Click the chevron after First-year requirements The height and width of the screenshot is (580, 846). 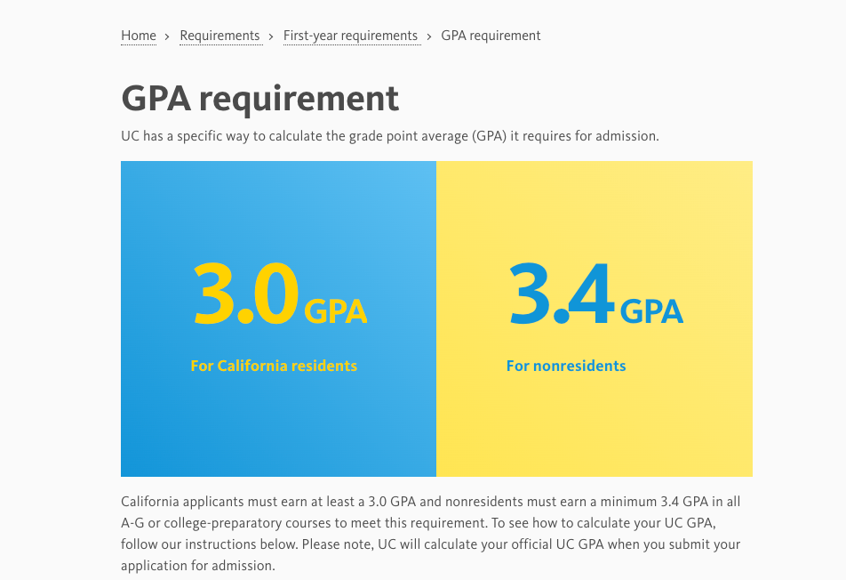pyautogui.click(x=428, y=36)
